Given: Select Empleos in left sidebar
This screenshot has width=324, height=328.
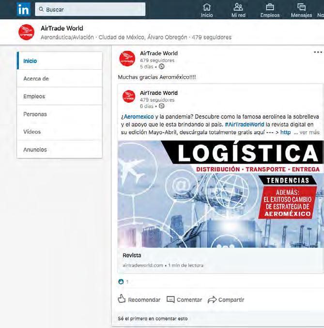Looking at the screenshot, I should tap(60, 96).
